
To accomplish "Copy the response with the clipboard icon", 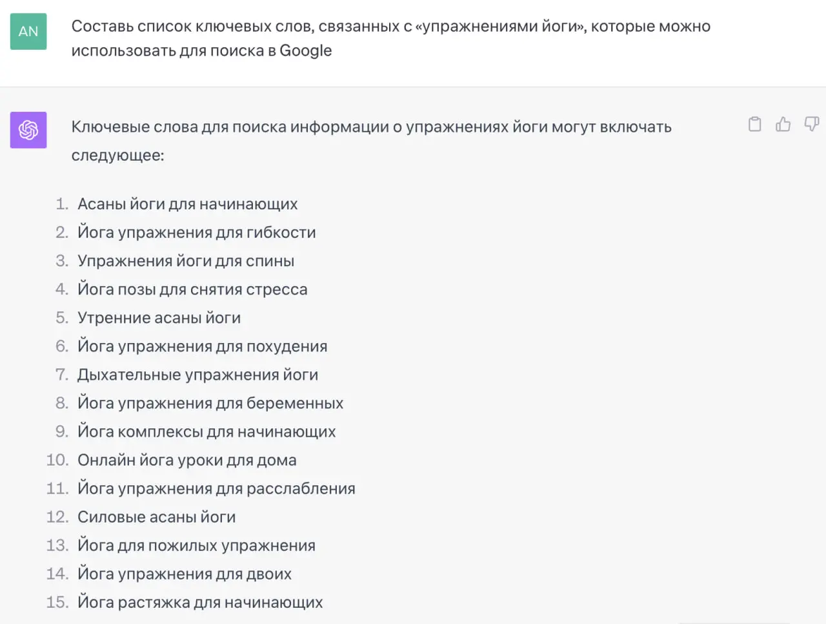I will pos(754,124).
